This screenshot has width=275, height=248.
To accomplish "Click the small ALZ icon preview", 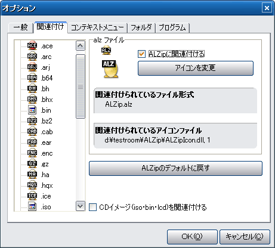I will tap(106, 51).
